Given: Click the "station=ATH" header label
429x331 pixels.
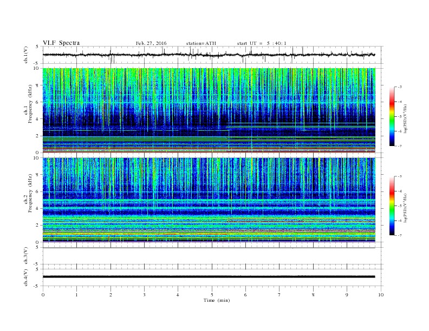Looking at the screenshot, I should tap(201, 43).
